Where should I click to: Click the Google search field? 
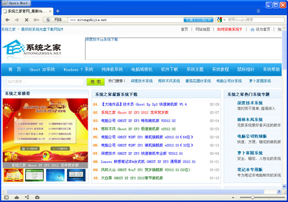point(256,20)
